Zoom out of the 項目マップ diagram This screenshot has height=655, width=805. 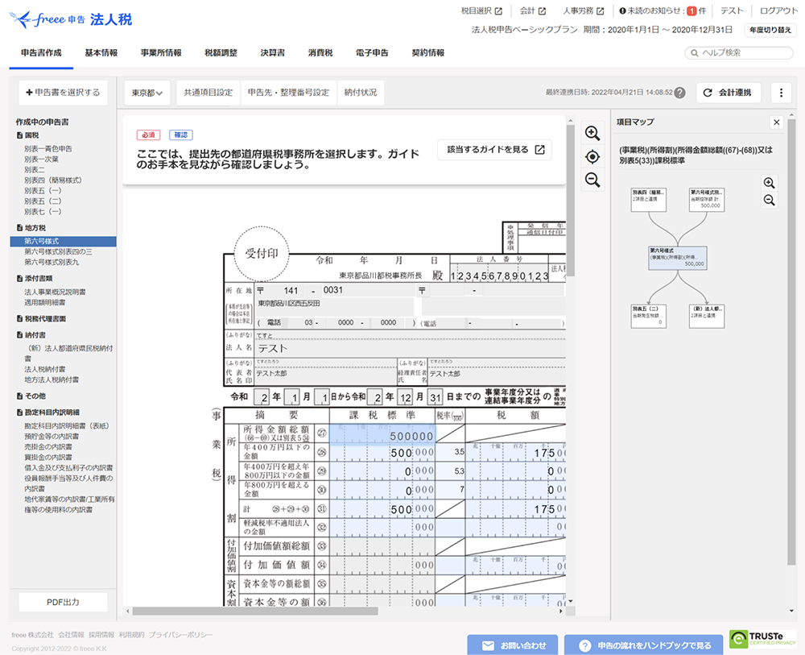click(x=769, y=200)
